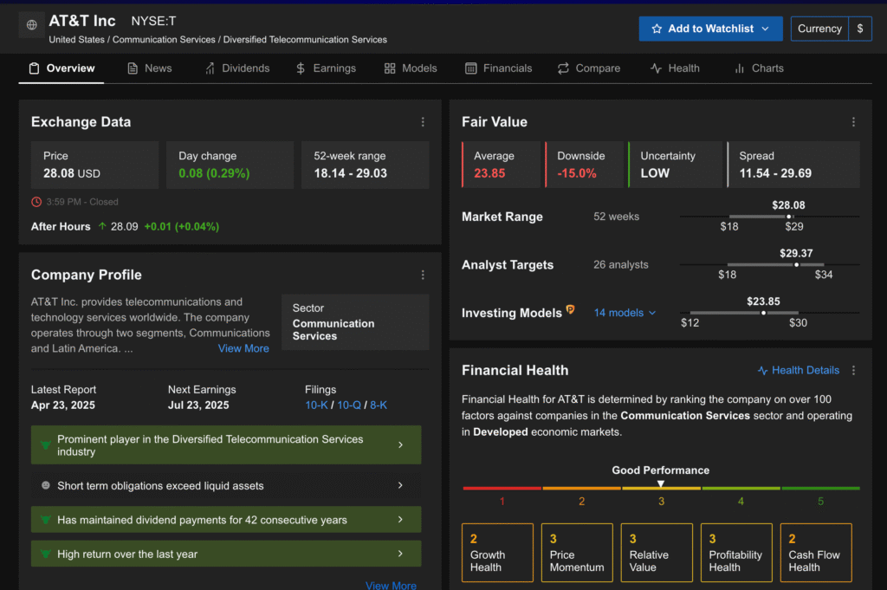
Task: Click the star icon in Add to Watchlist
Action: pos(657,29)
